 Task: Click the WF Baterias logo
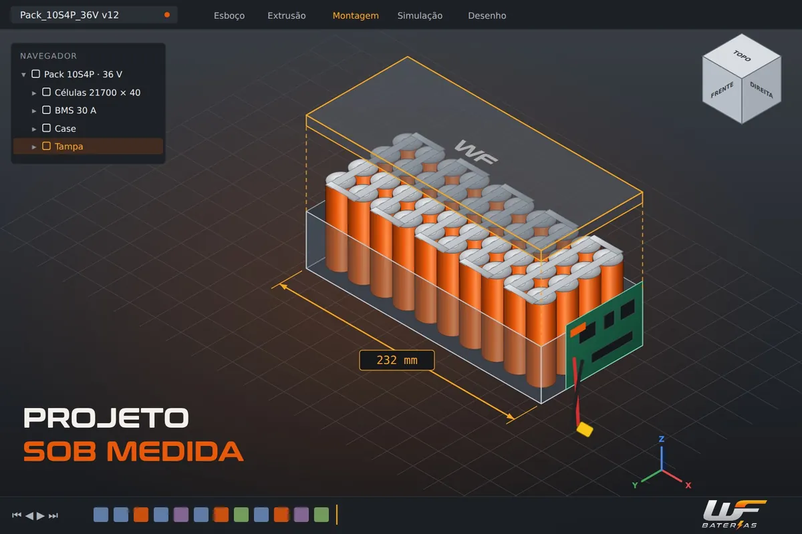tap(733, 514)
